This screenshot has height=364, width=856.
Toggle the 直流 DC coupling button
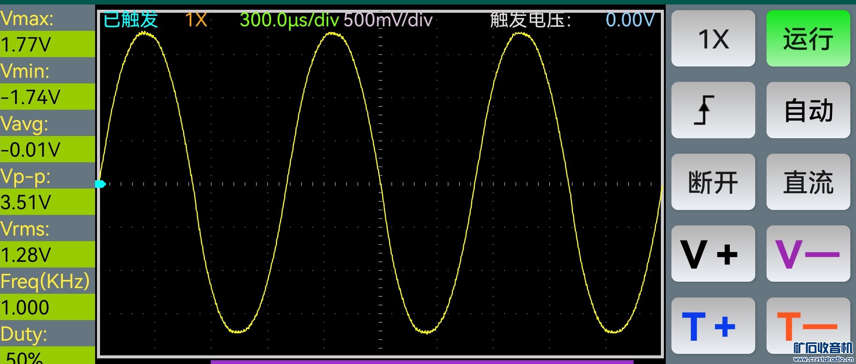point(808,182)
